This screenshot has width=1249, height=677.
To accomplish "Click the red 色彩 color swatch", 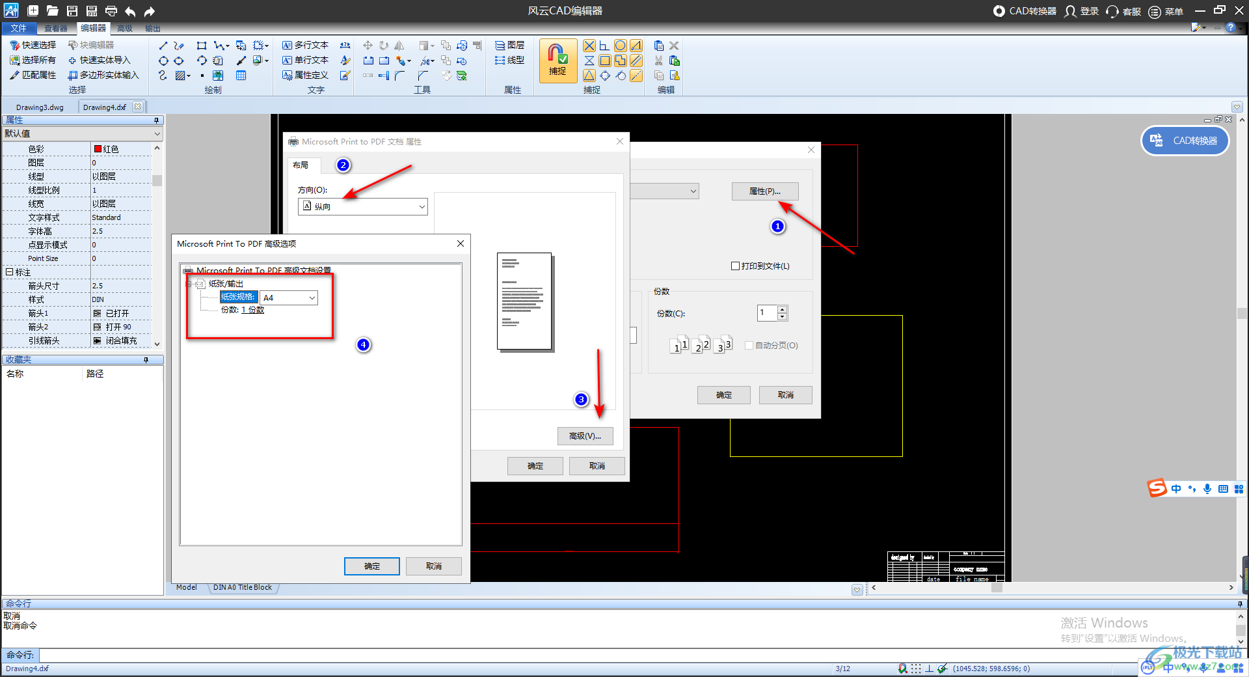I will [x=98, y=149].
